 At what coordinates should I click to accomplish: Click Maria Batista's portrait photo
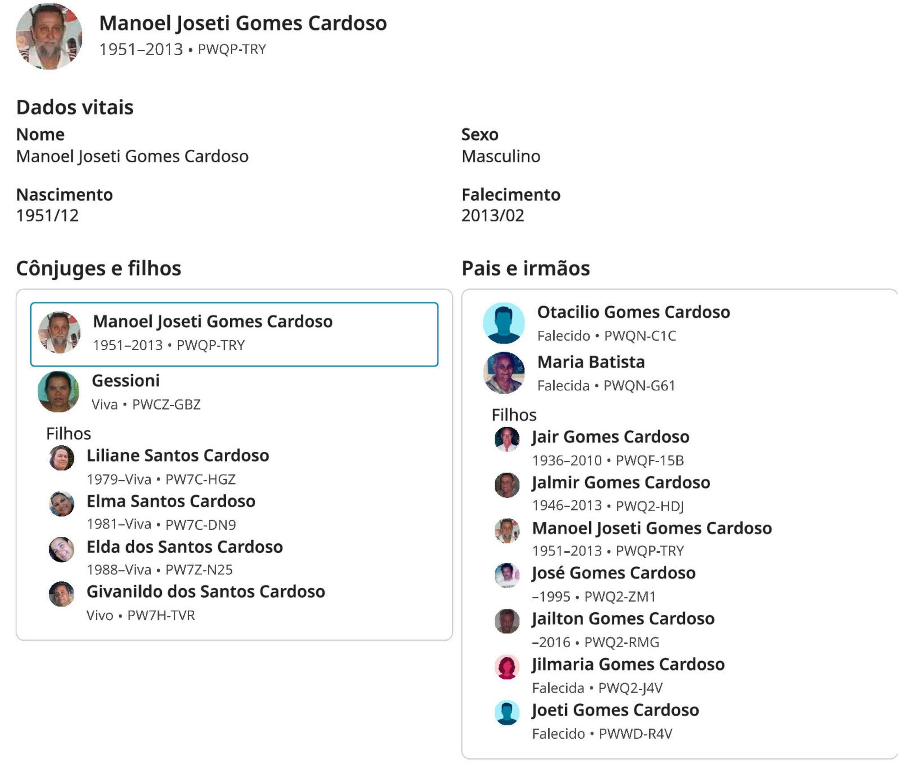pyautogui.click(x=504, y=373)
